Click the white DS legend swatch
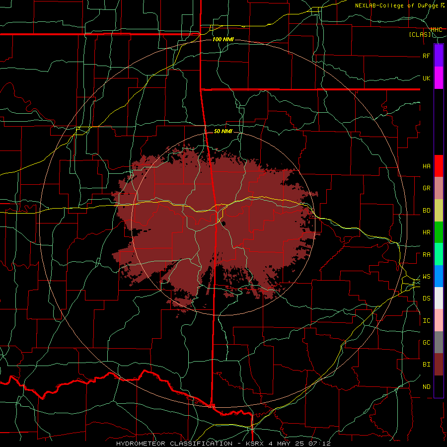 (x=439, y=298)
